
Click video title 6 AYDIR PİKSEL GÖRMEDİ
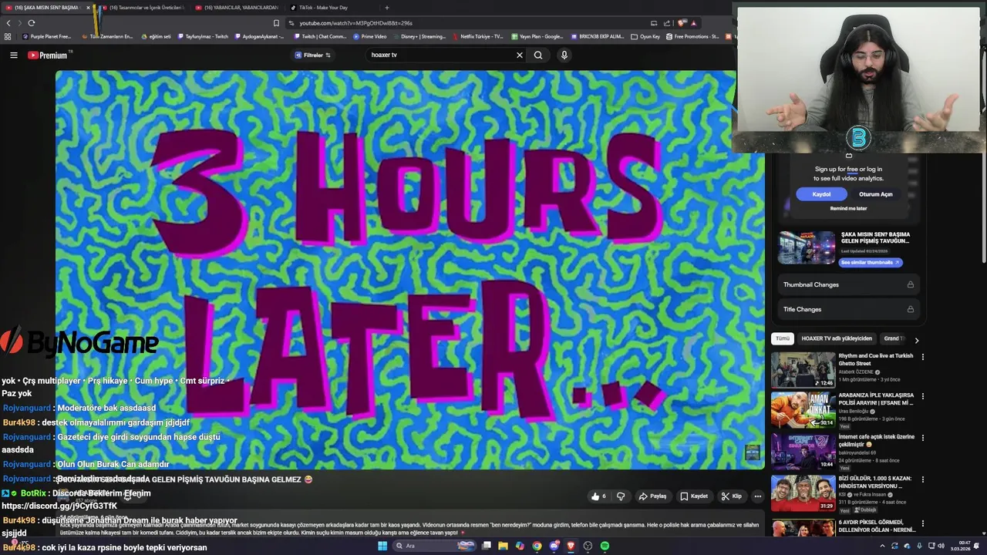coord(877,526)
